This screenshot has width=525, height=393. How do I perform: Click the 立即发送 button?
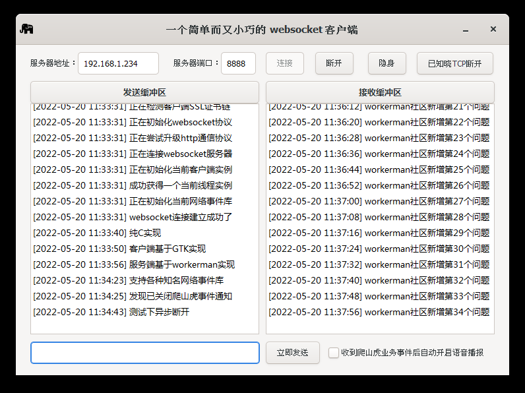click(x=293, y=353)
